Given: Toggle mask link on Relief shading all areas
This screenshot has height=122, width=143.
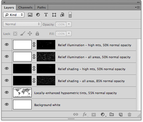Looking at the screenshot, I should (34, 80).
